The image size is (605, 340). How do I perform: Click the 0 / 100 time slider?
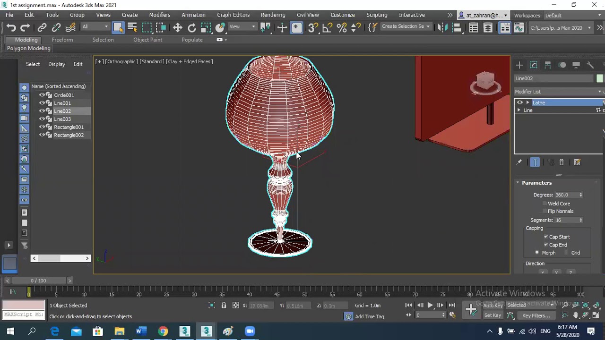[x=38, y=280]
